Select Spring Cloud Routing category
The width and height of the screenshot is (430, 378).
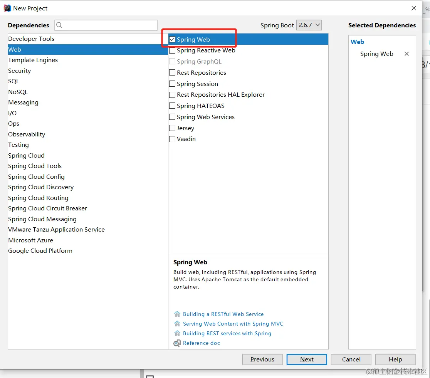tap(88, 198)
